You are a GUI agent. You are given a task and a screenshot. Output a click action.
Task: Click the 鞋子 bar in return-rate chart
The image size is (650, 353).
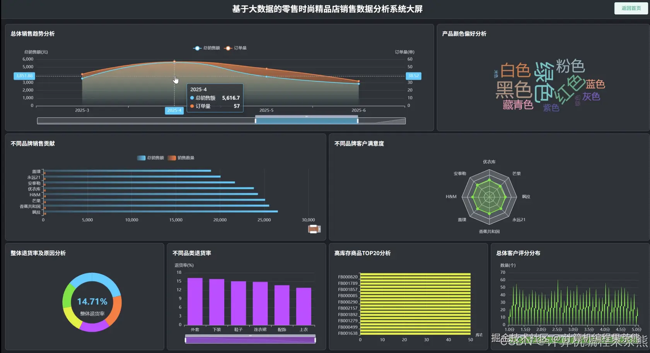[238, 303]
